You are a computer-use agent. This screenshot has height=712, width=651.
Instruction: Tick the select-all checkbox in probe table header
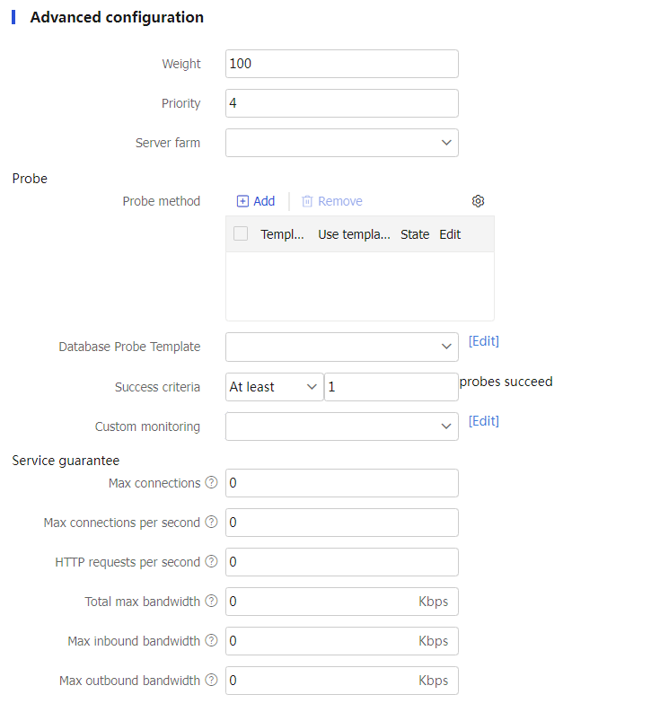241,234
